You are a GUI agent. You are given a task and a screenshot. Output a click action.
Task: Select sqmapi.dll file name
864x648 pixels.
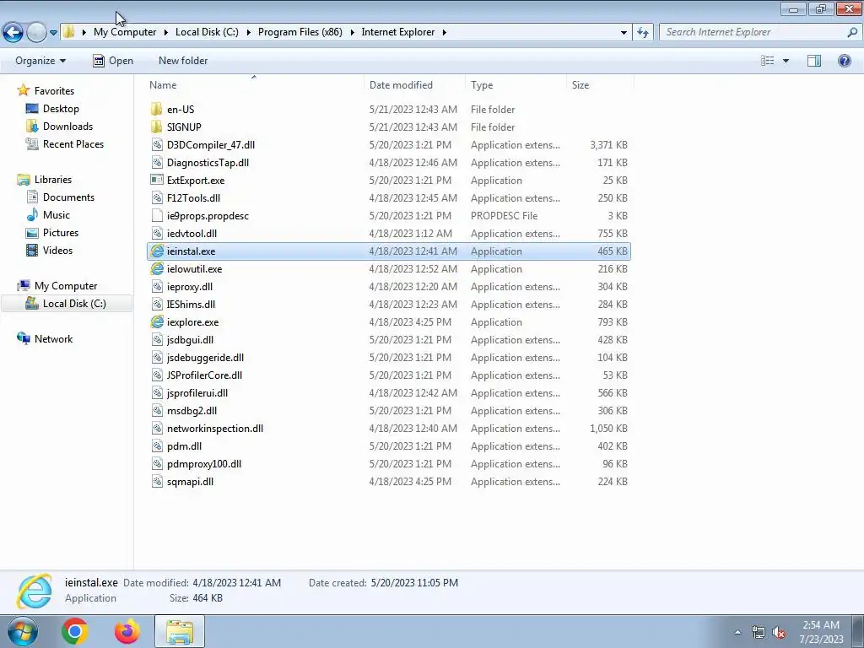(190, 482)
